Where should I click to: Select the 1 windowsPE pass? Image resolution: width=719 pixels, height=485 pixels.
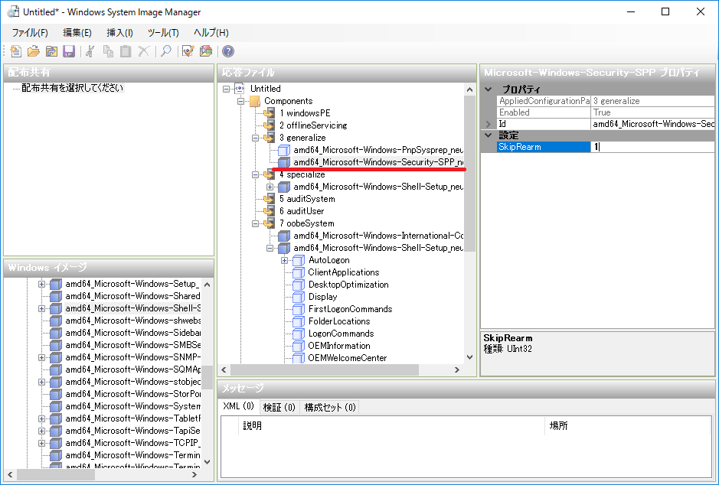tap(305, 113)
